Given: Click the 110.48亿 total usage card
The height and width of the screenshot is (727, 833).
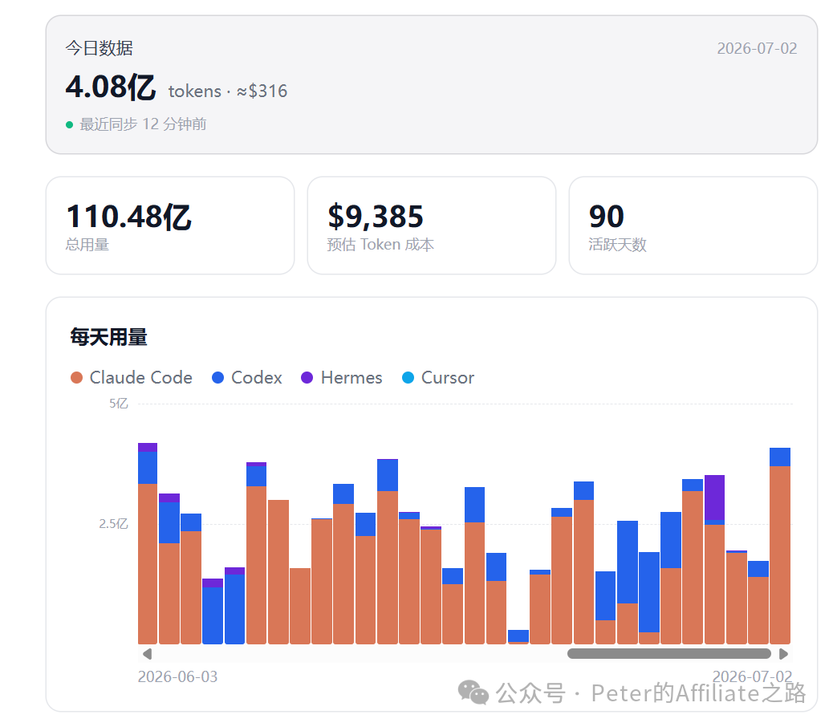Looking at the screenshot, I should tap(170, 225).
